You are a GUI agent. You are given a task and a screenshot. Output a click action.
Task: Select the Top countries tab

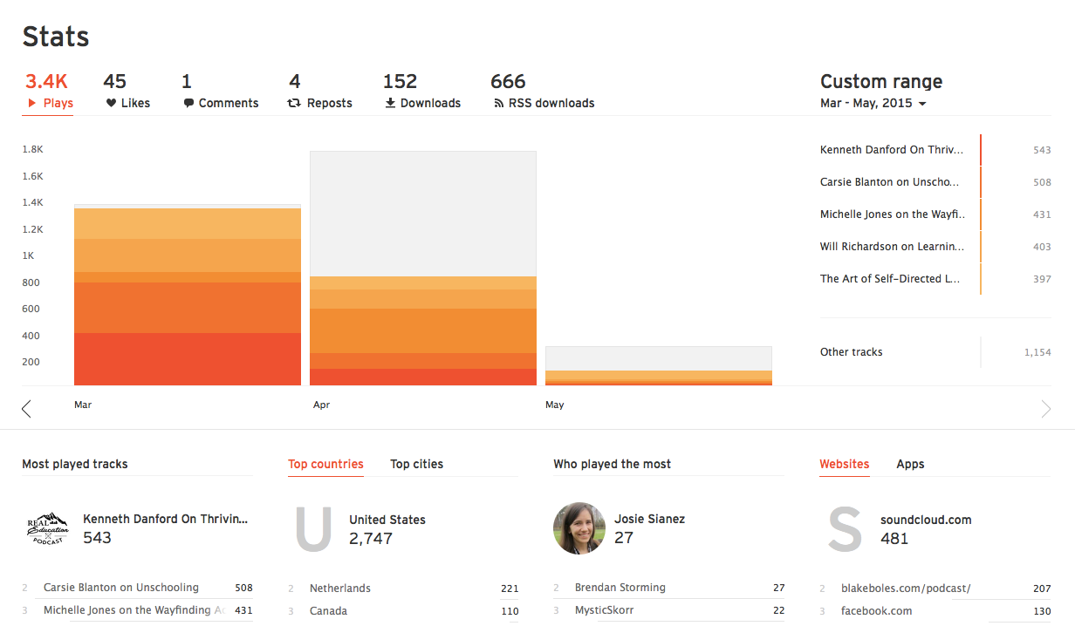pos(325,464)
